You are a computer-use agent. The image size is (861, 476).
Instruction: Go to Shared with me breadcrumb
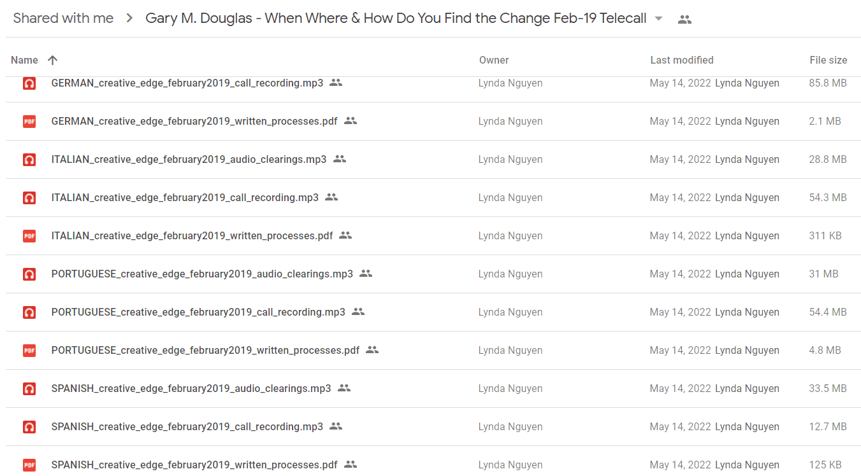63,18
